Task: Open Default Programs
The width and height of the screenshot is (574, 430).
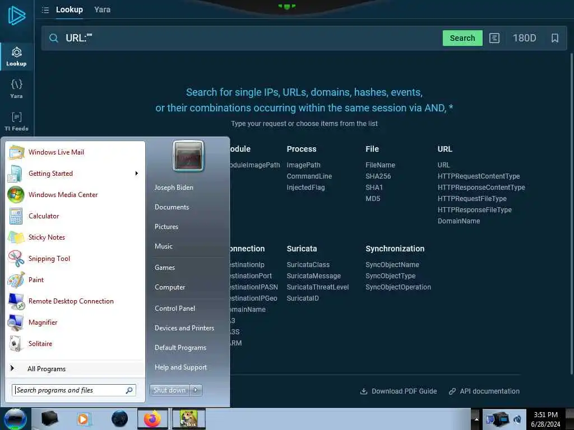Action: (180, 348)
